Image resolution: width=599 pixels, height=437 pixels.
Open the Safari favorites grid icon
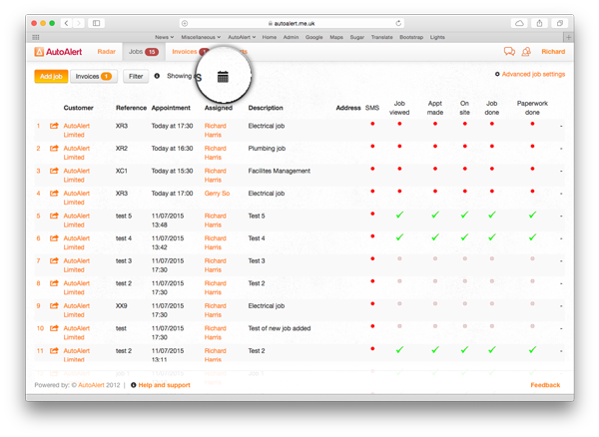[36, 37]
